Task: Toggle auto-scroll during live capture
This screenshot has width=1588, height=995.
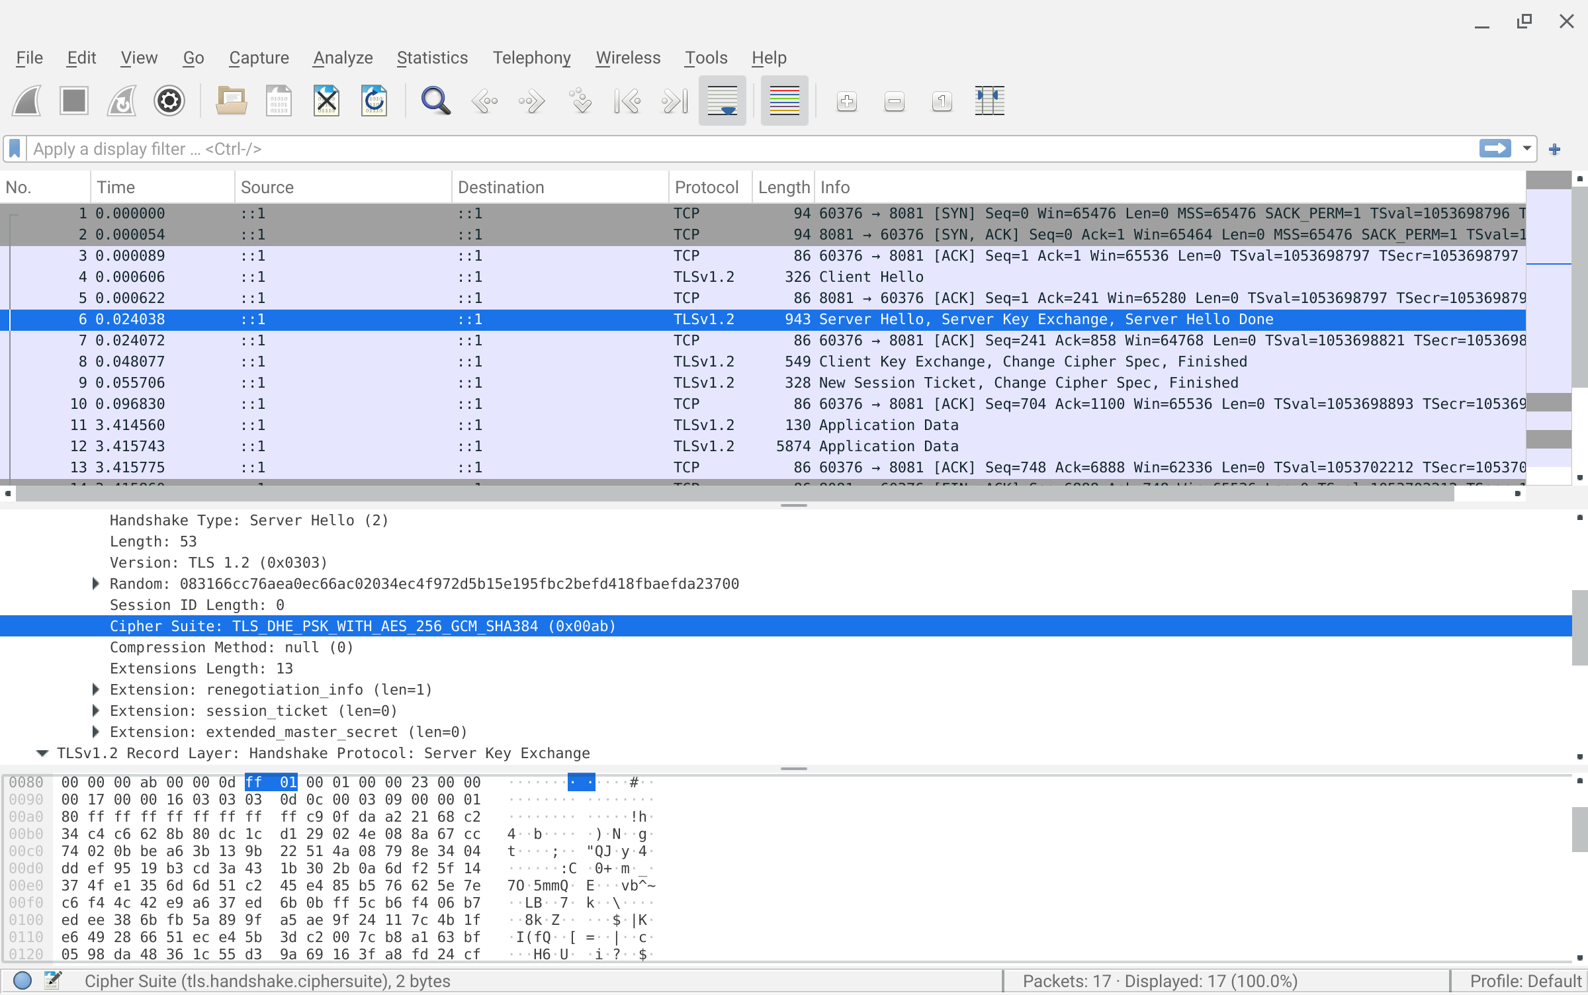Action: coord(722,101)
